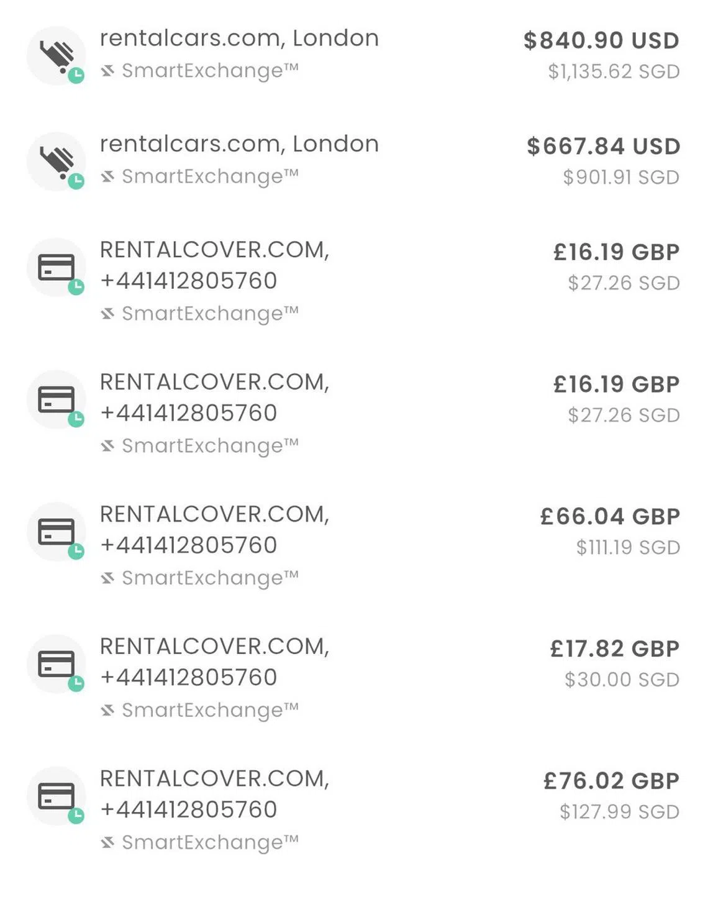Tap the SmartExchange arrows icon on the £66.04 row
The height and width of the screenshot is (897, 708).
pyautogui.click(x=108, y=578)
